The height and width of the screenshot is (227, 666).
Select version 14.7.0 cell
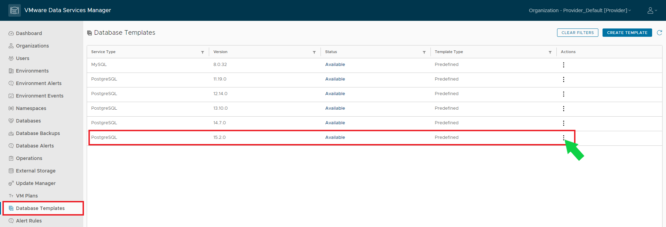click(220, 123)
